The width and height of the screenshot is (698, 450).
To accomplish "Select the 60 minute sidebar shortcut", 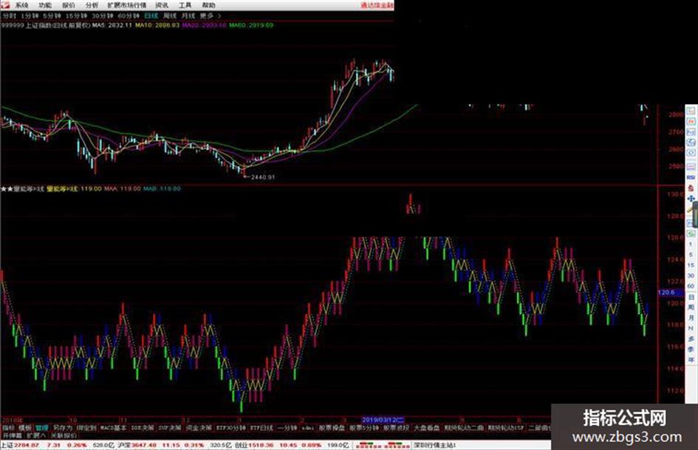I will click(691, 286).
